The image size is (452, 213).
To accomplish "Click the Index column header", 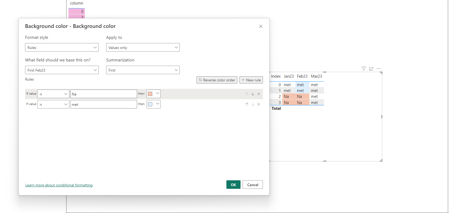I will pos(276,76).
